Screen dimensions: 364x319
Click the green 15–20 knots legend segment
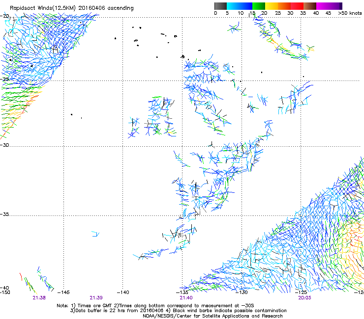pos(259,6)
